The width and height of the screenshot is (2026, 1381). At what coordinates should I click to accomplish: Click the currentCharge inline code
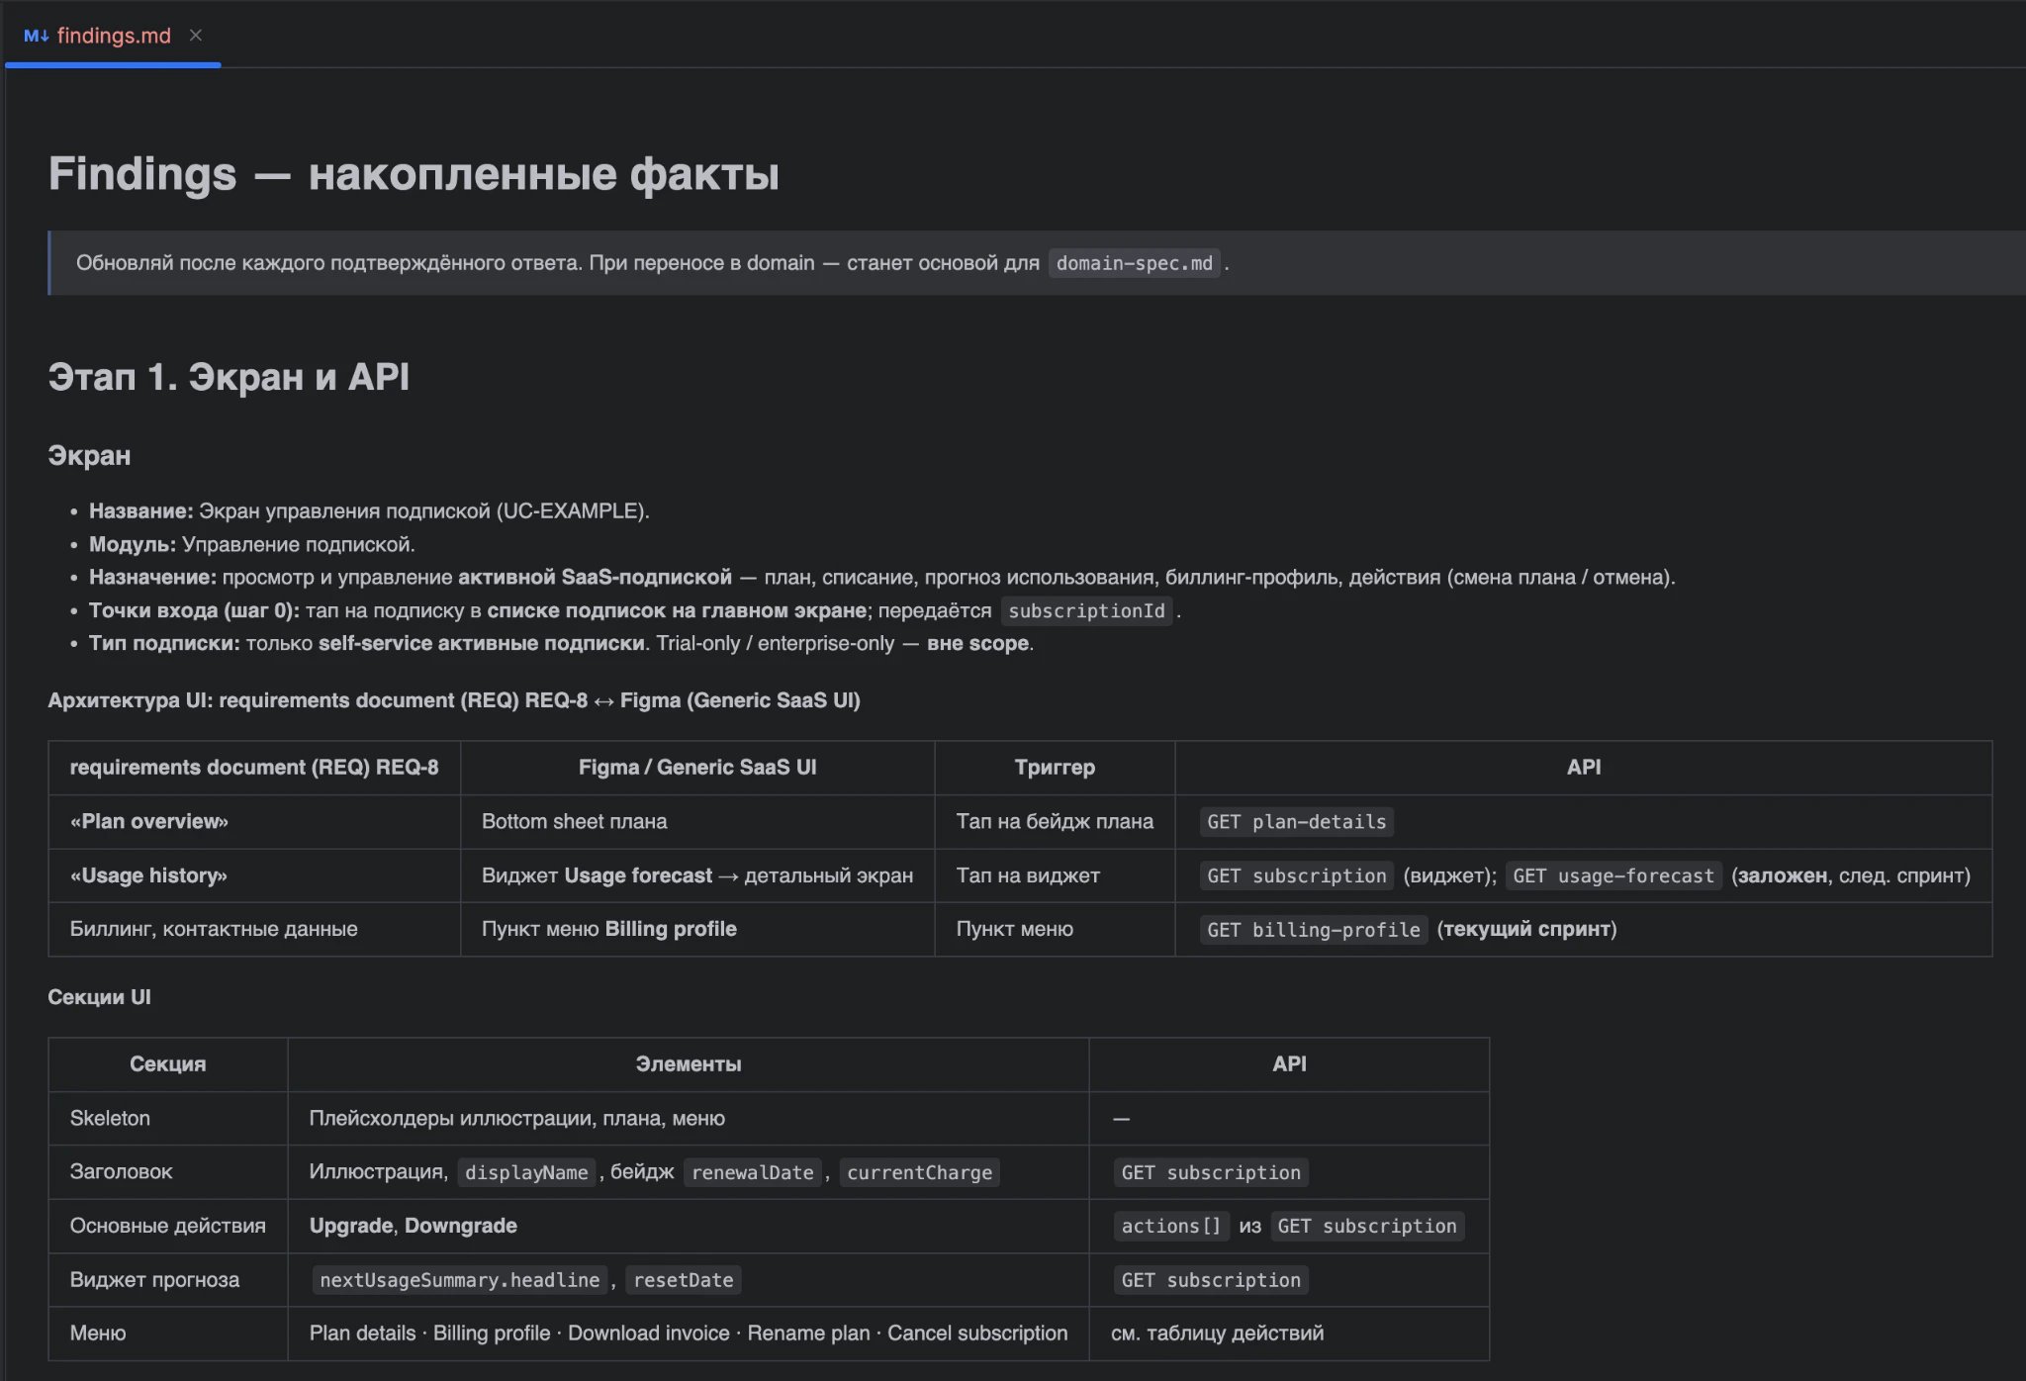[x=919, y=1172]
